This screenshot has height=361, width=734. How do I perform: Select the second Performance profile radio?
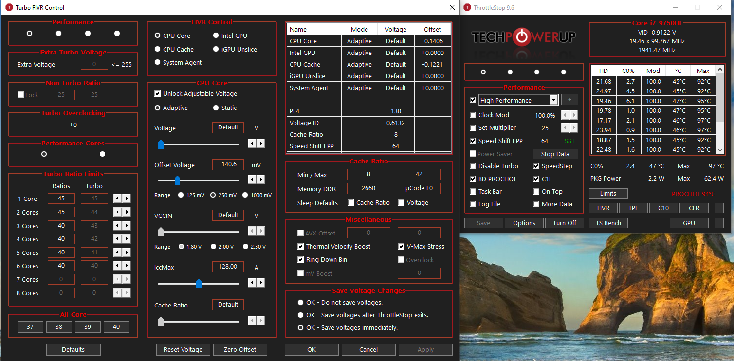tap(58, 33)
